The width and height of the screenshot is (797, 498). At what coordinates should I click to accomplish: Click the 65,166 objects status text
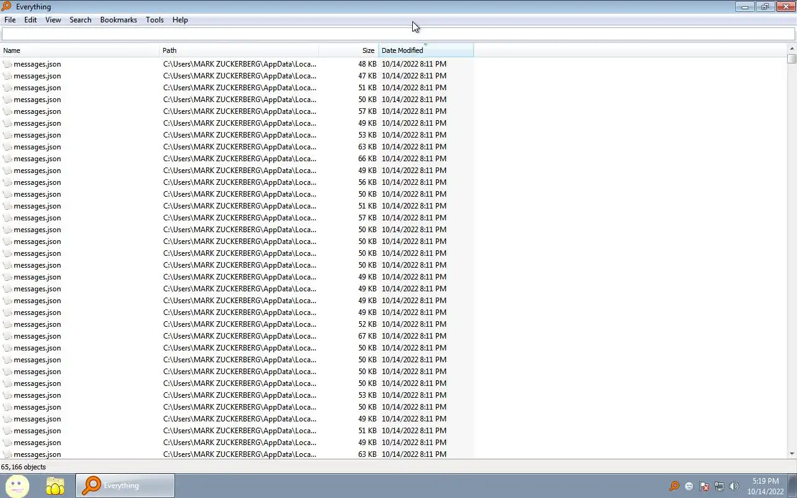[x=23, y=467]
